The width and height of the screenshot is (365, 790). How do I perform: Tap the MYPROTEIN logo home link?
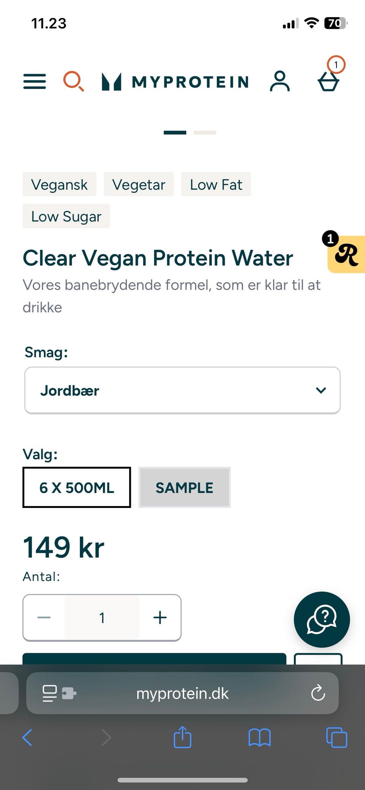tap(176, 82)
